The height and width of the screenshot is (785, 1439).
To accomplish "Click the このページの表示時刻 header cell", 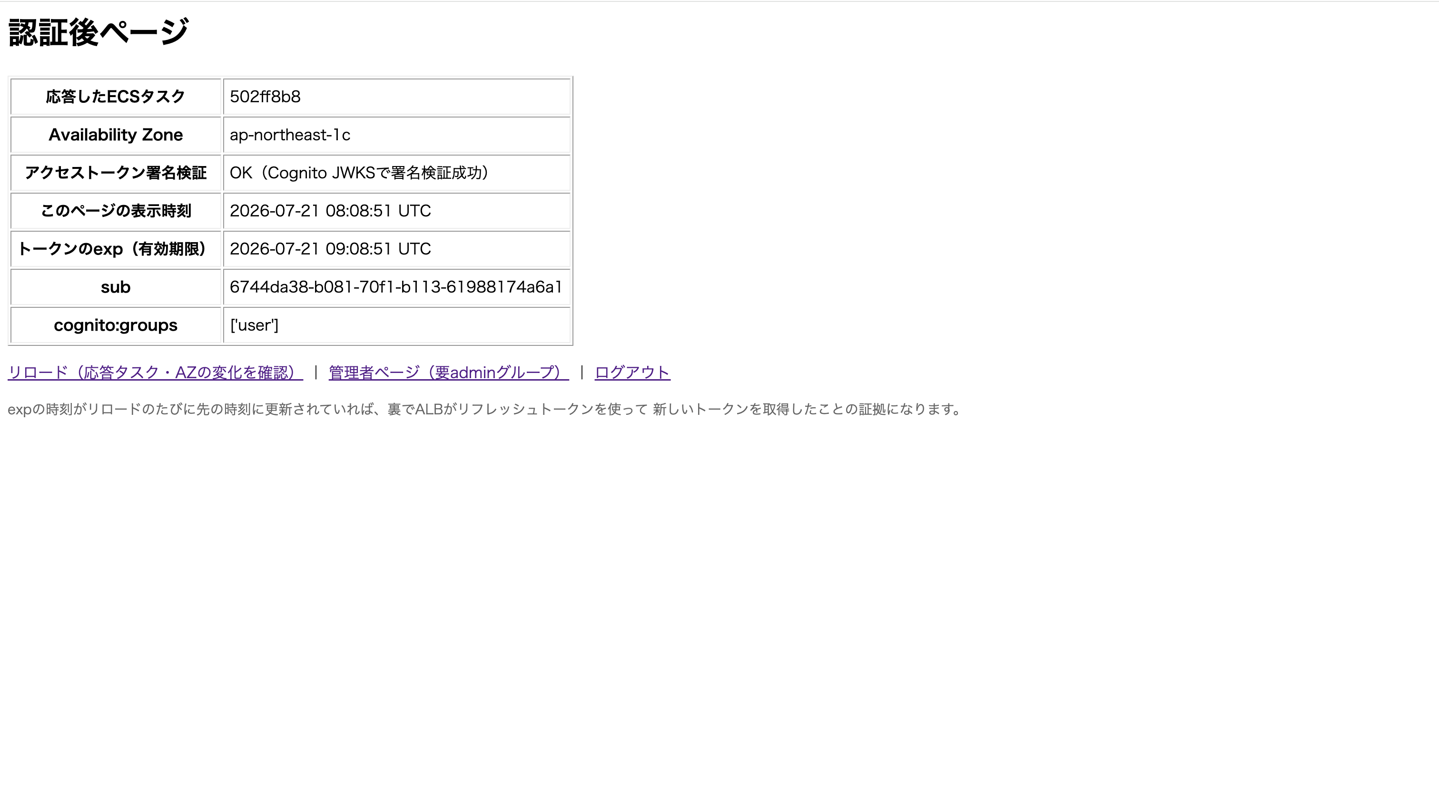I will click(x=116, y=211).
